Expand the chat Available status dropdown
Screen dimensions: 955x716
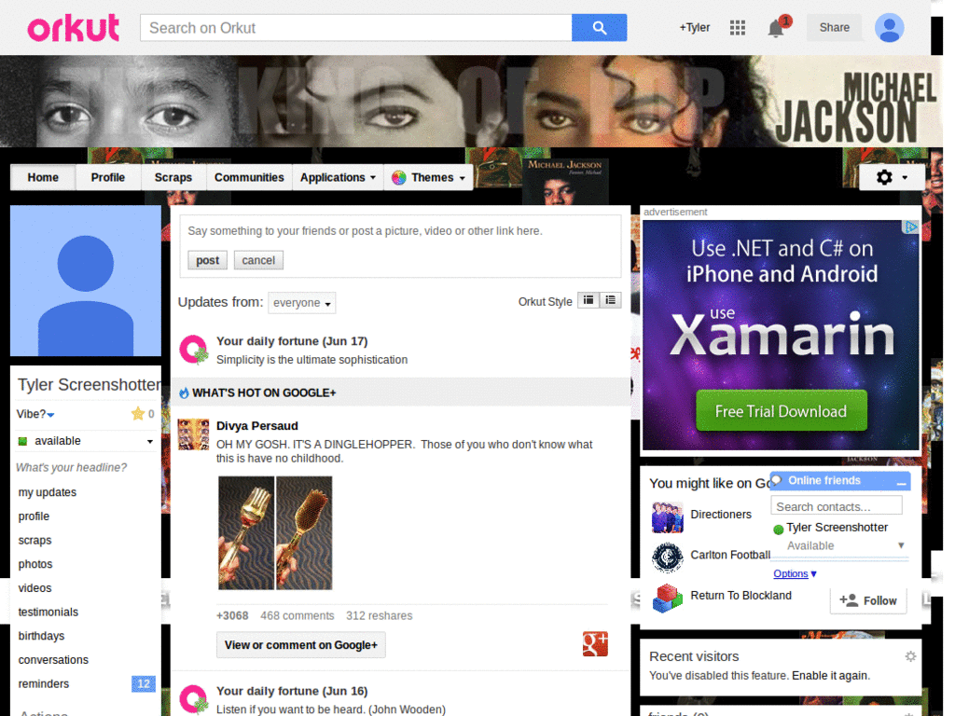[901, 545]
